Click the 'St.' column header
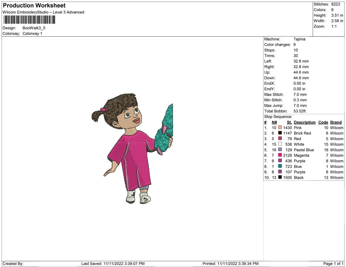This screenshot has width=346, height=267. (289, 122)
